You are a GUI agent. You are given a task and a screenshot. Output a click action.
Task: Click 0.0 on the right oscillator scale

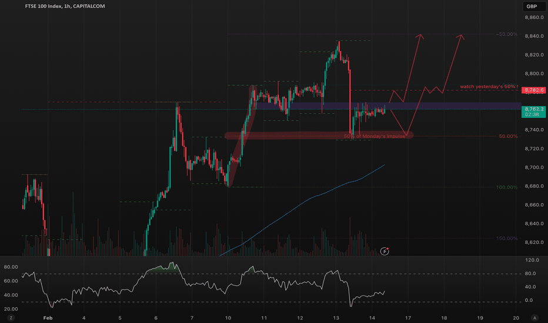[x=529, y=300]
